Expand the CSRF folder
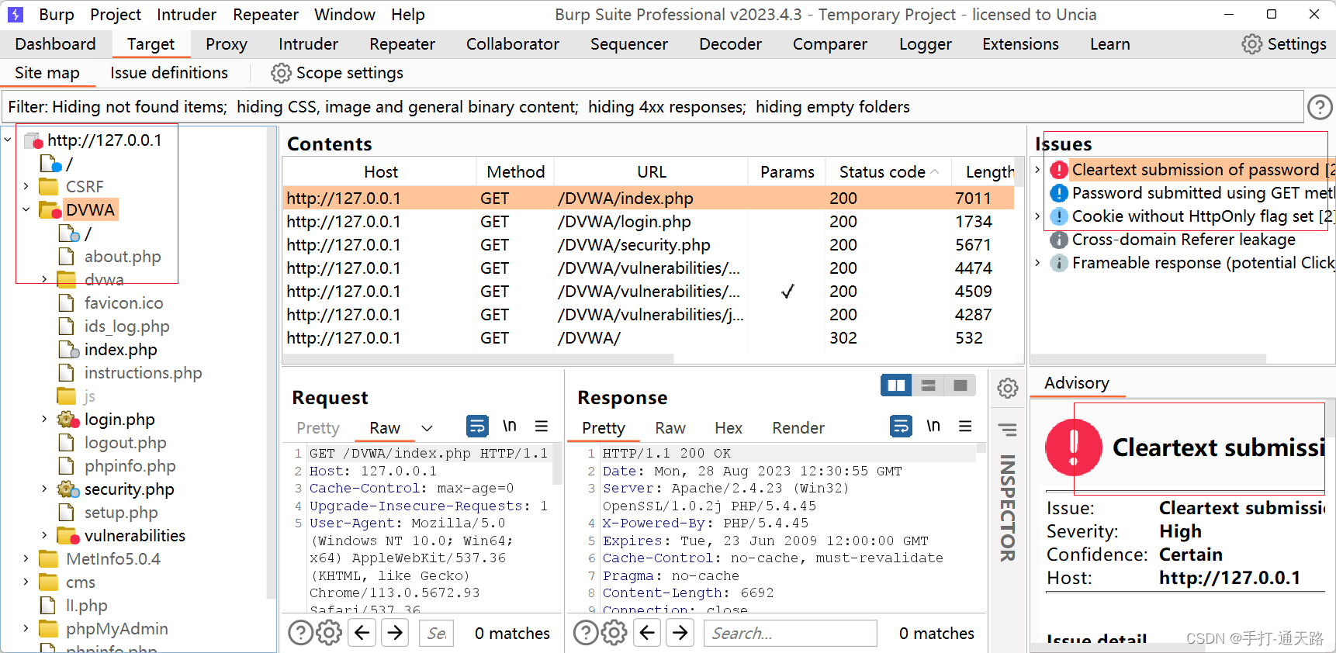 pos(26,187)
